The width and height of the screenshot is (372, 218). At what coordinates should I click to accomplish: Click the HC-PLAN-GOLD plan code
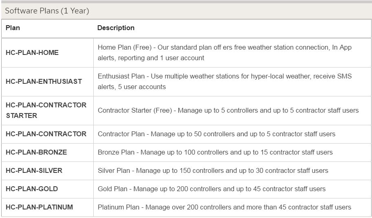click(x=32, y=189)
